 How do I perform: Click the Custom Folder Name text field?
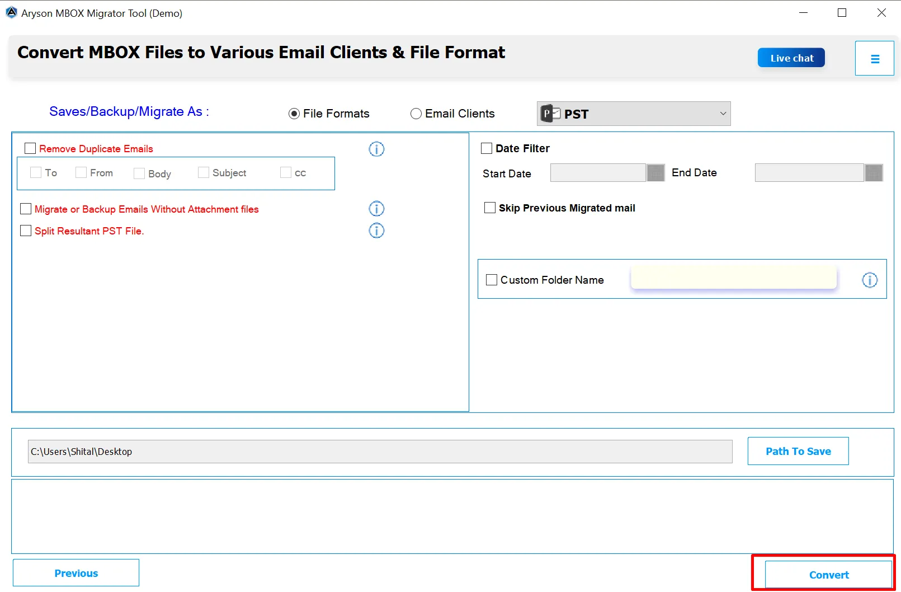click(x=733, y=277)
